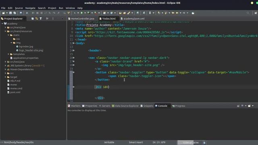Open the New wizard dropdown arrow
This screenshot has width=258, height=145.
7,13
